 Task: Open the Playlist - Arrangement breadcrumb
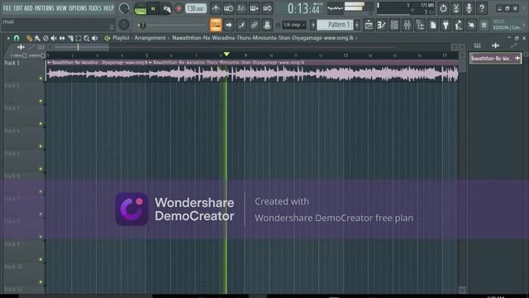pyautogui.click(x=139, y=38)
